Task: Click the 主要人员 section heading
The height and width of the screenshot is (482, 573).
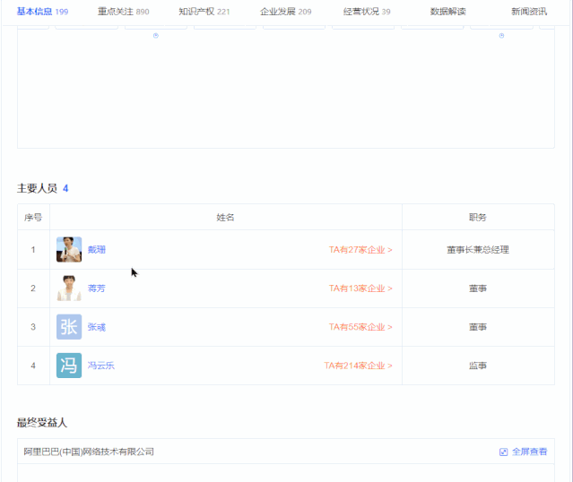Action: pos(37,188)
